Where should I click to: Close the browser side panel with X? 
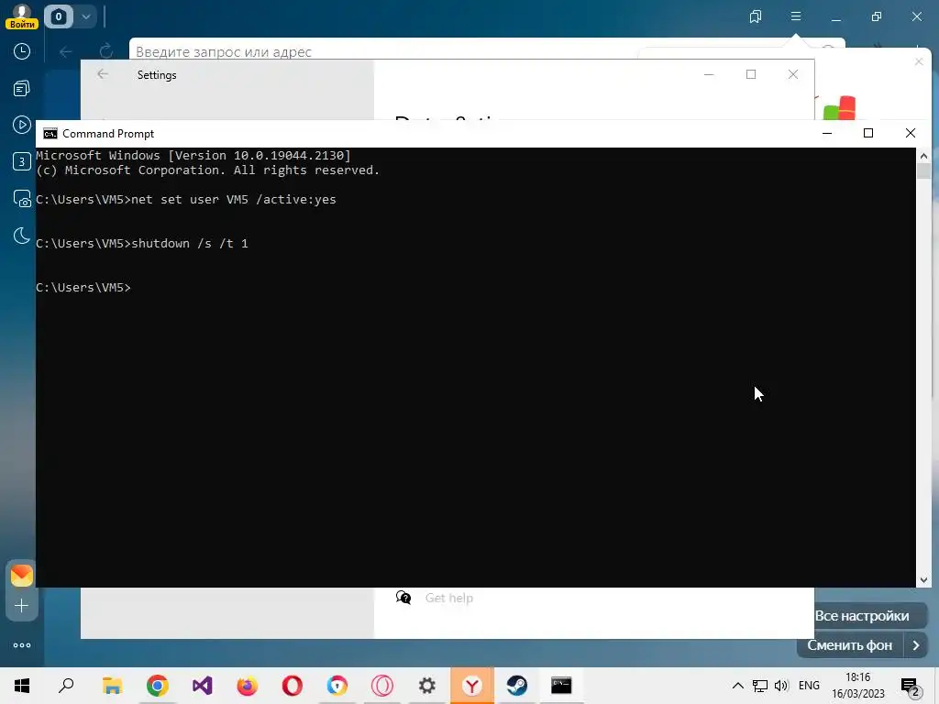tap(919, 61)
